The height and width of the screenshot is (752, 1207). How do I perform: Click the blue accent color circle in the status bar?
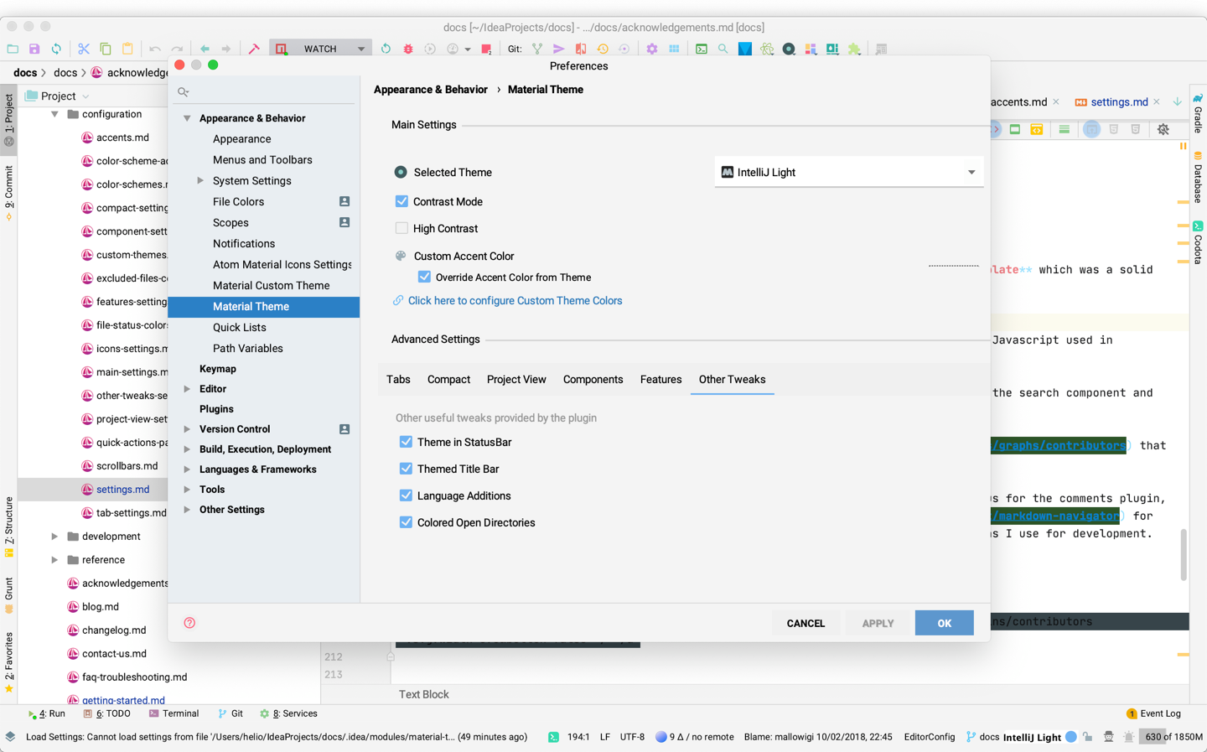1072,737
